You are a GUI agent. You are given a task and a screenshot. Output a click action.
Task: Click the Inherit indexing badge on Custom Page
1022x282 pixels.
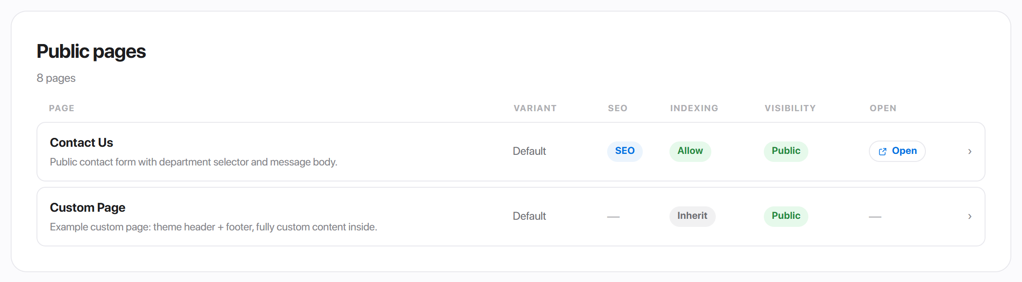click(692, 216)
